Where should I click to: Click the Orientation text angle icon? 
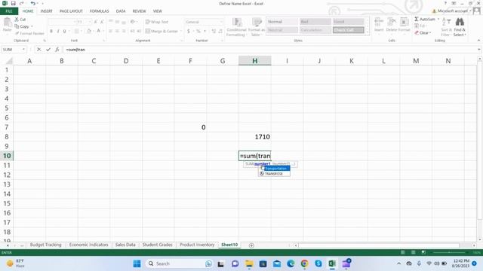133,22
